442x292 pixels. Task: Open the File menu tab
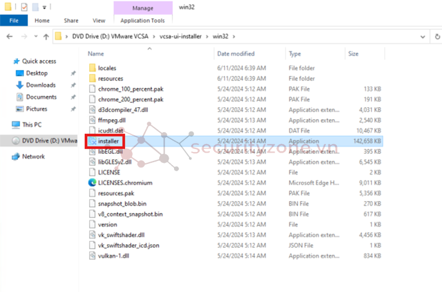point(14,20)
